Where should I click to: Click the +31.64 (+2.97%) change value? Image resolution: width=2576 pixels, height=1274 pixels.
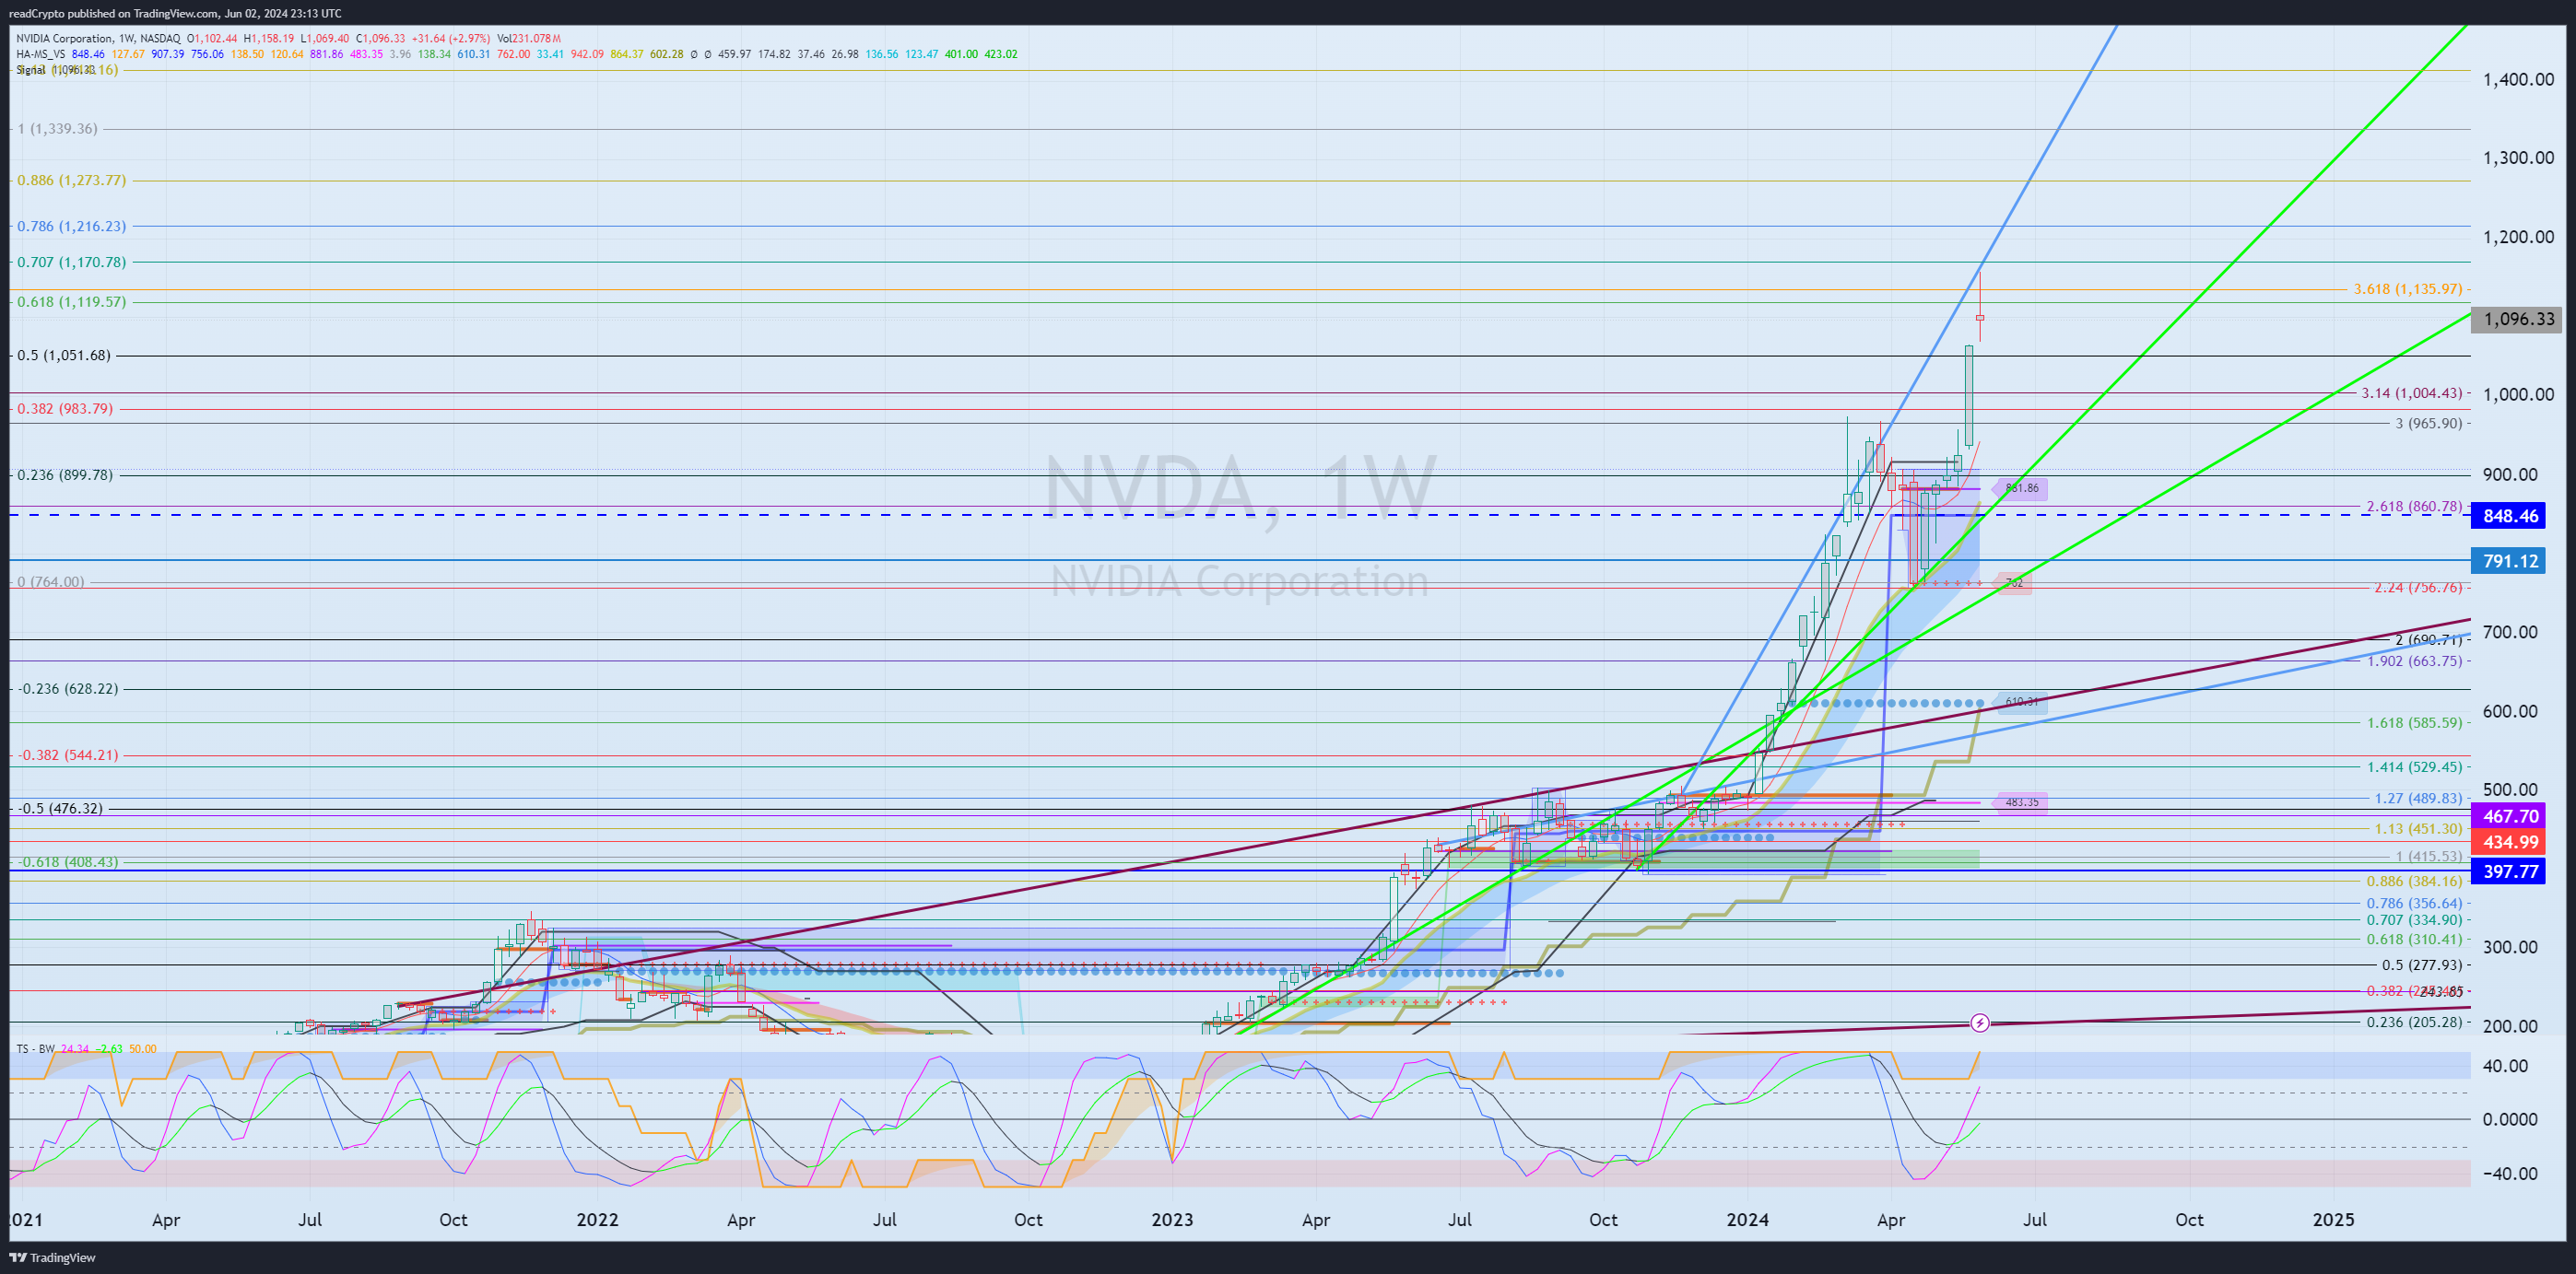[x=451, y=39]
